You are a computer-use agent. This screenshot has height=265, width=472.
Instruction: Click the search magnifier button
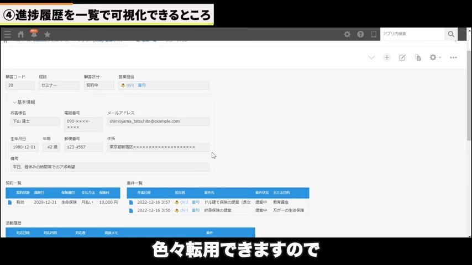(x=451, y=34)
